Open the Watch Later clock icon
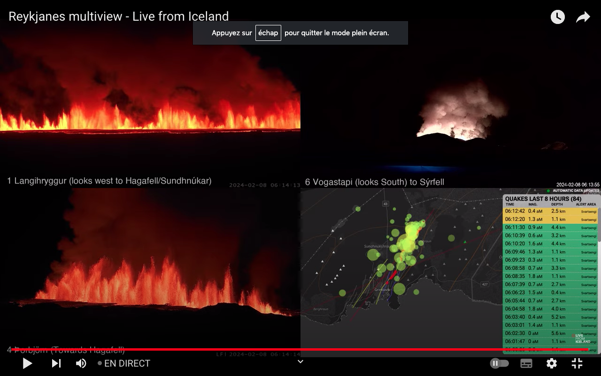The width and height of the screenshot is (601, 376). point(558,17)
